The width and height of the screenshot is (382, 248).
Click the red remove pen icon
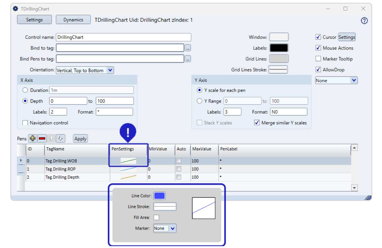(x=42, y=139)
